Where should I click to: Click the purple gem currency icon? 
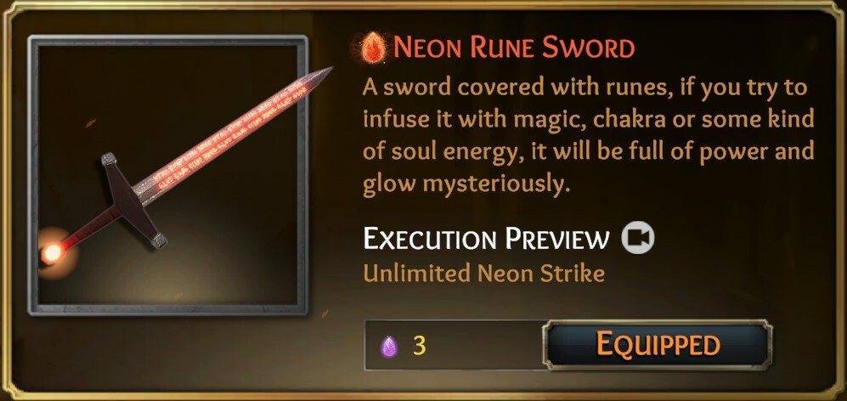(389, 346)
